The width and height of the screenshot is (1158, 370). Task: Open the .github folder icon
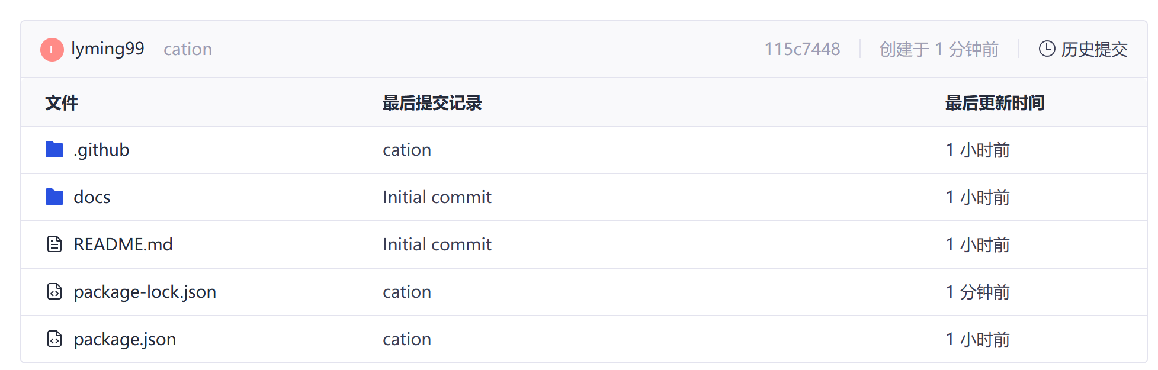click(54, 150)
